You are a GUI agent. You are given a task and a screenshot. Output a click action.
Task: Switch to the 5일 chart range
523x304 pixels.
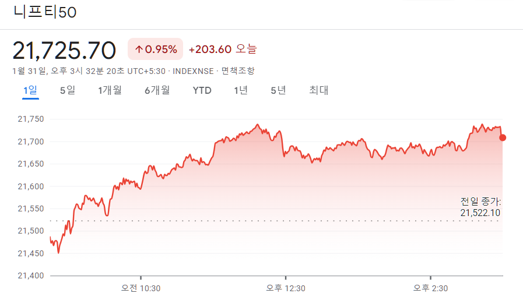tap(67, 90)
